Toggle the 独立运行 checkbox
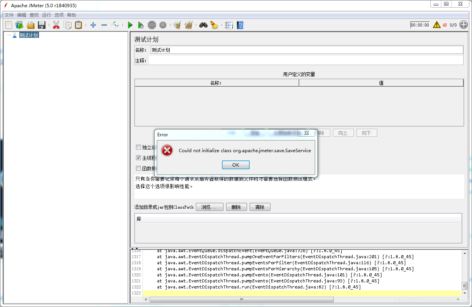 (x=138, y=147)
